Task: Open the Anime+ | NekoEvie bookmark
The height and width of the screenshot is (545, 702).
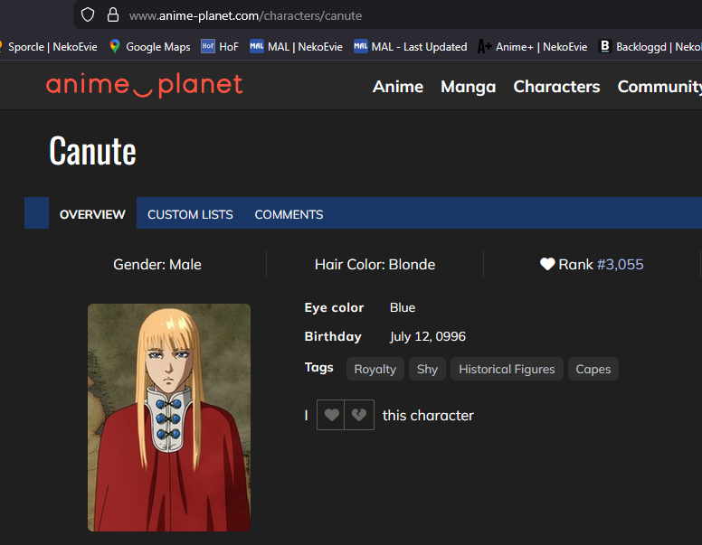Action: pos(532,46)
